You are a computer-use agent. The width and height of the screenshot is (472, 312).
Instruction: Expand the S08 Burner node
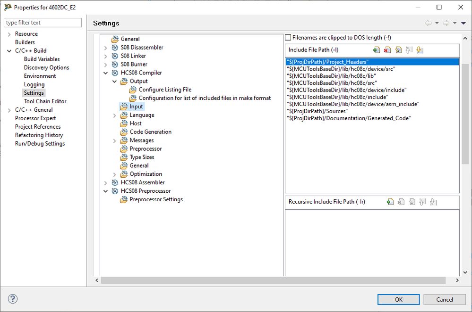coord(105,65)
